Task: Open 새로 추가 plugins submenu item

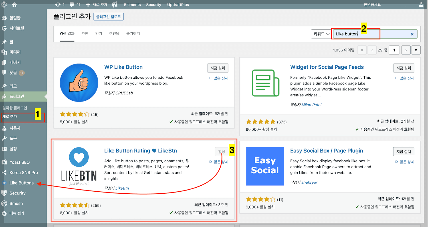Action: click(x=10, y=117)
